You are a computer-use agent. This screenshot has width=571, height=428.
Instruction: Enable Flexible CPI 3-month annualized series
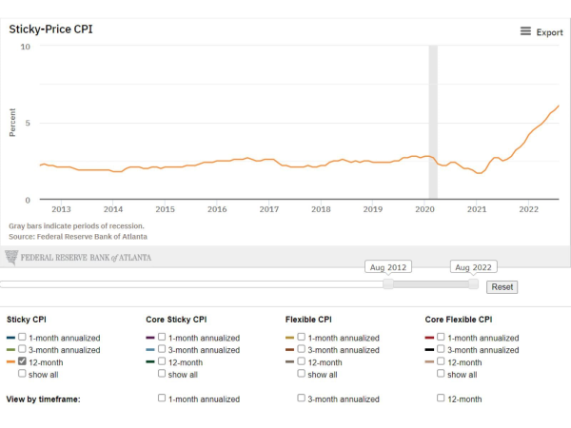pyautogui.click(x=302, y=349)
